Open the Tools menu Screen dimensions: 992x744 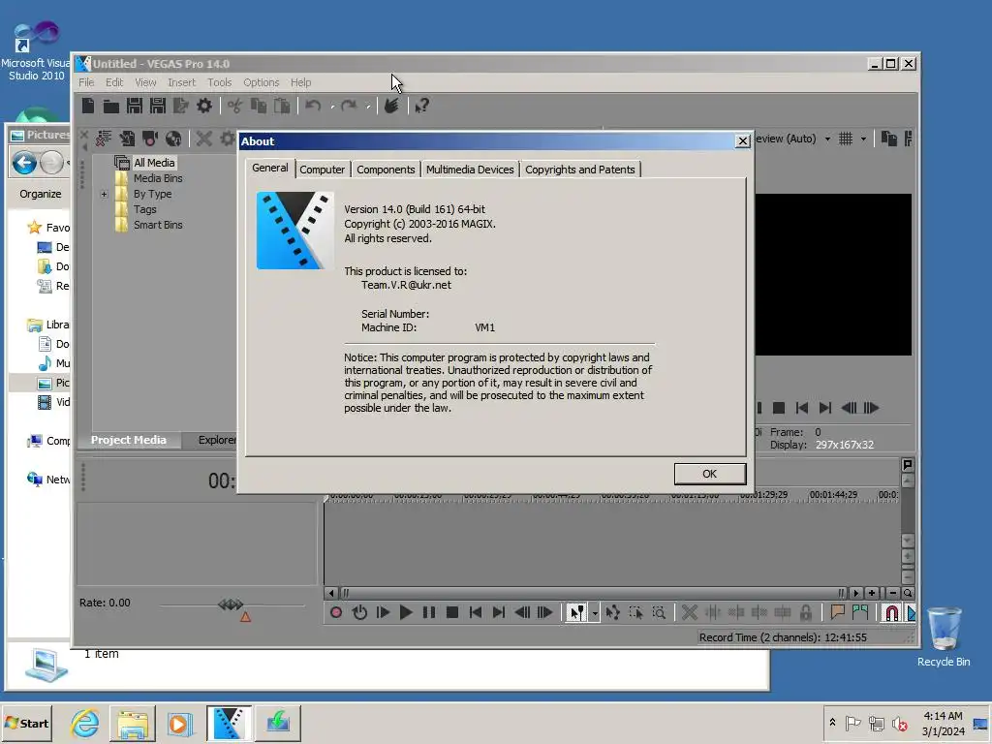220,82
